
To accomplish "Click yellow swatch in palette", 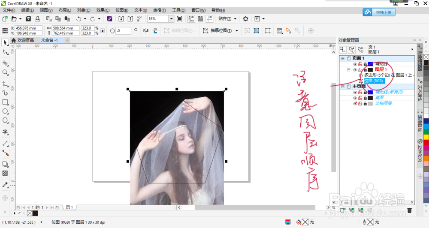I will (x=426, y=137).
